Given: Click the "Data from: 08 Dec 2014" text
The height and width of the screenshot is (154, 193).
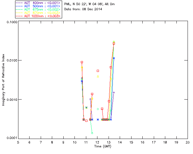Looking at the screenshot, I should [x=83, y=9].
